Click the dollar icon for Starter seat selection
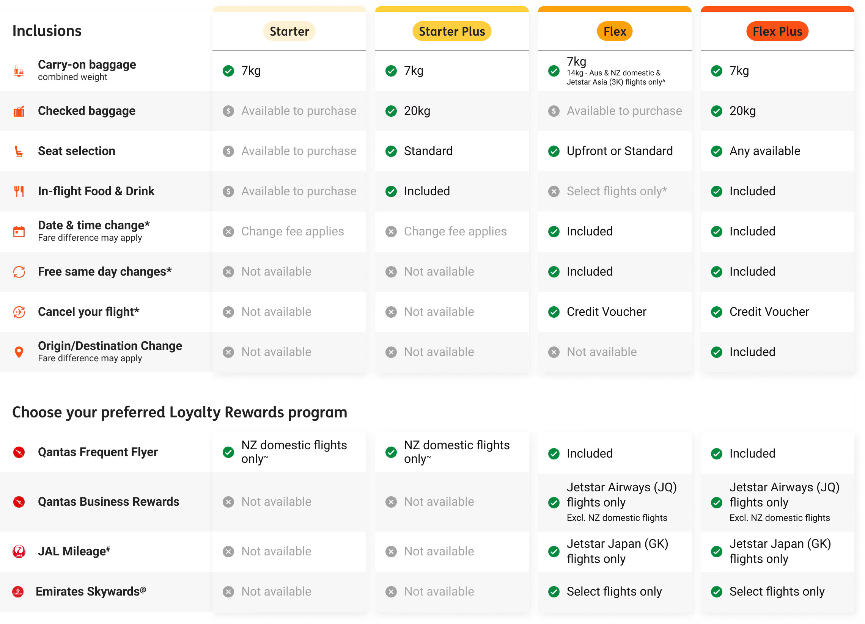Viewport: 865px width, 624px height. coord(228,151)
